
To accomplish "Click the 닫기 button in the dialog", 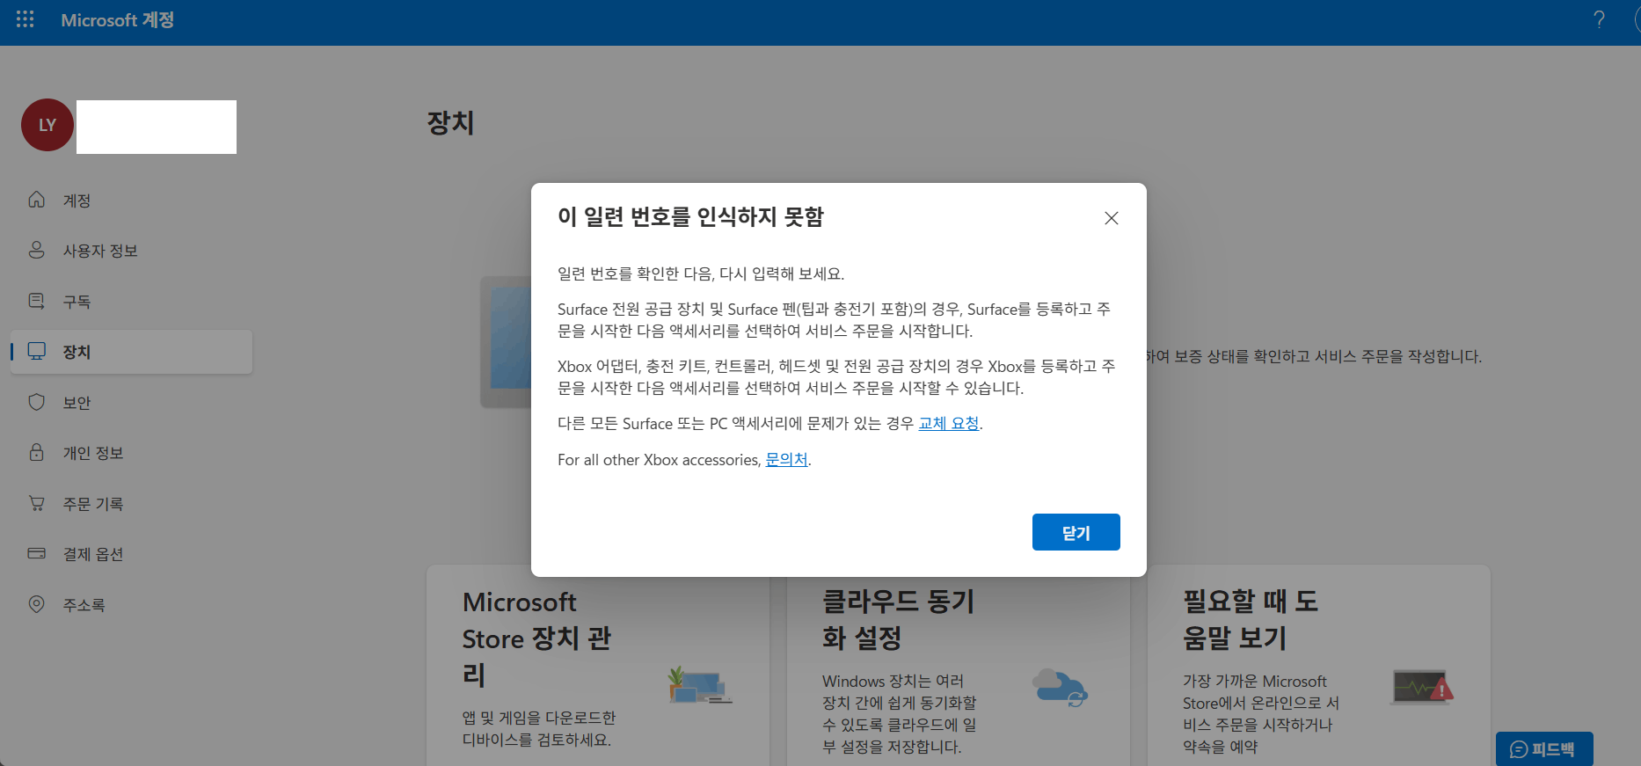I will 1076,532.
